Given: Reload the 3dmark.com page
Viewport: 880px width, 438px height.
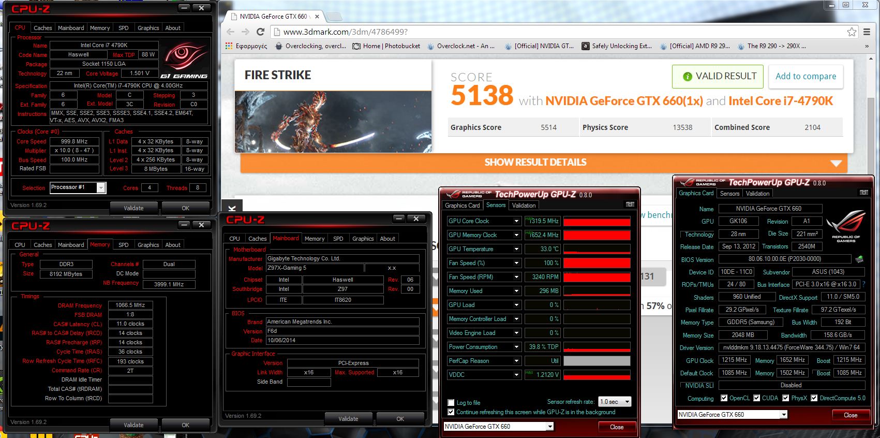Looking at the screenshot, I should click(261, 32).
